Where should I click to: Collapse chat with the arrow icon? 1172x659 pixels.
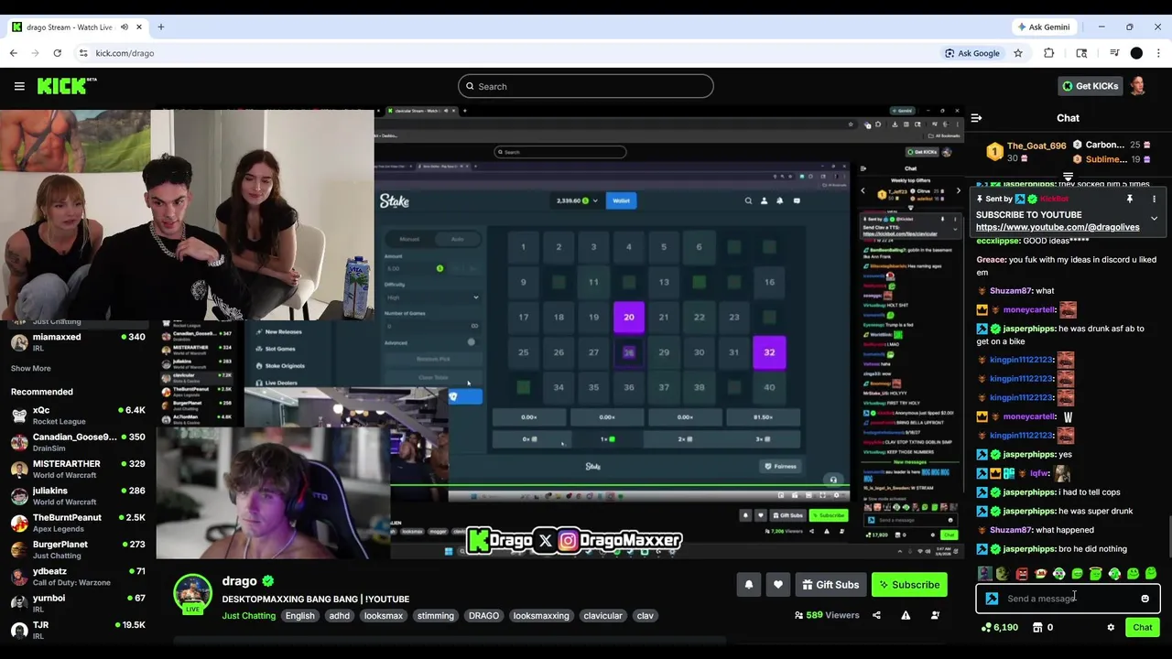[x=976, y=118]
